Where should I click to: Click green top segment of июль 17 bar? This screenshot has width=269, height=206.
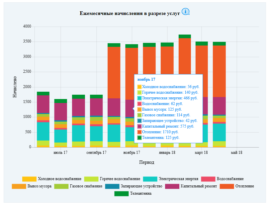61,101
